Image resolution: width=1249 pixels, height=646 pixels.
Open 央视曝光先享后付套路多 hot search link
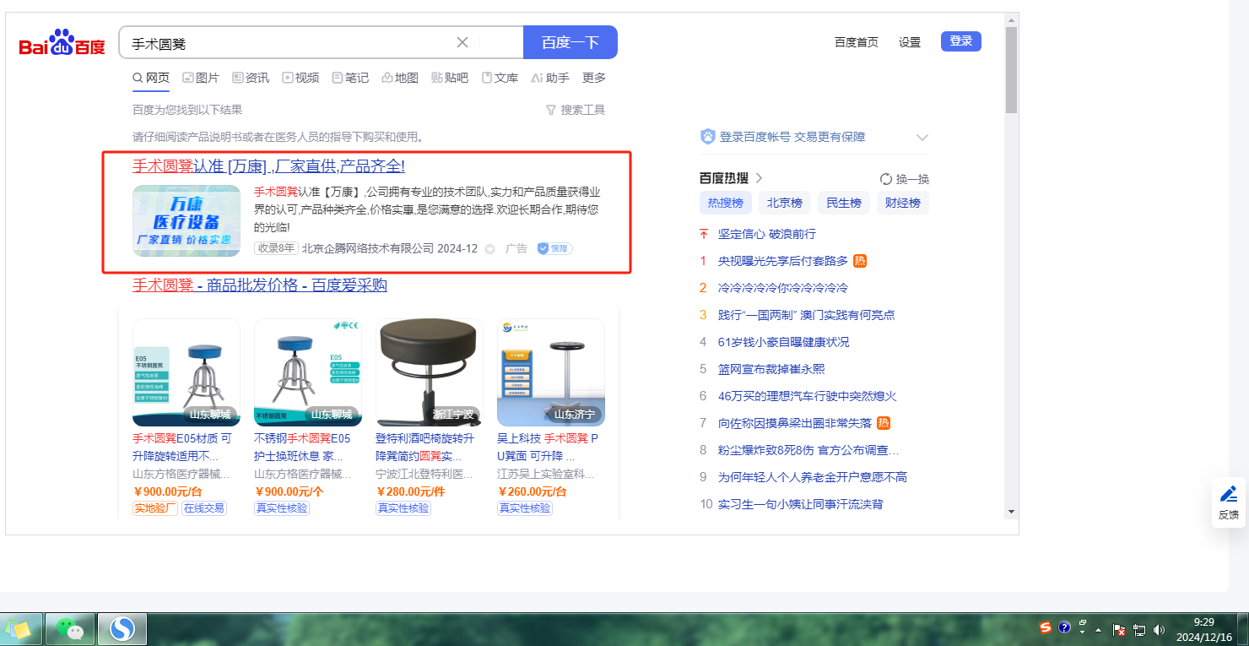point(782,261)
